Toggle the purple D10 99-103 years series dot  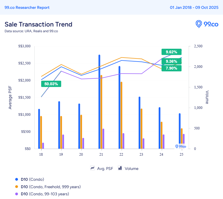click(16, 194)
